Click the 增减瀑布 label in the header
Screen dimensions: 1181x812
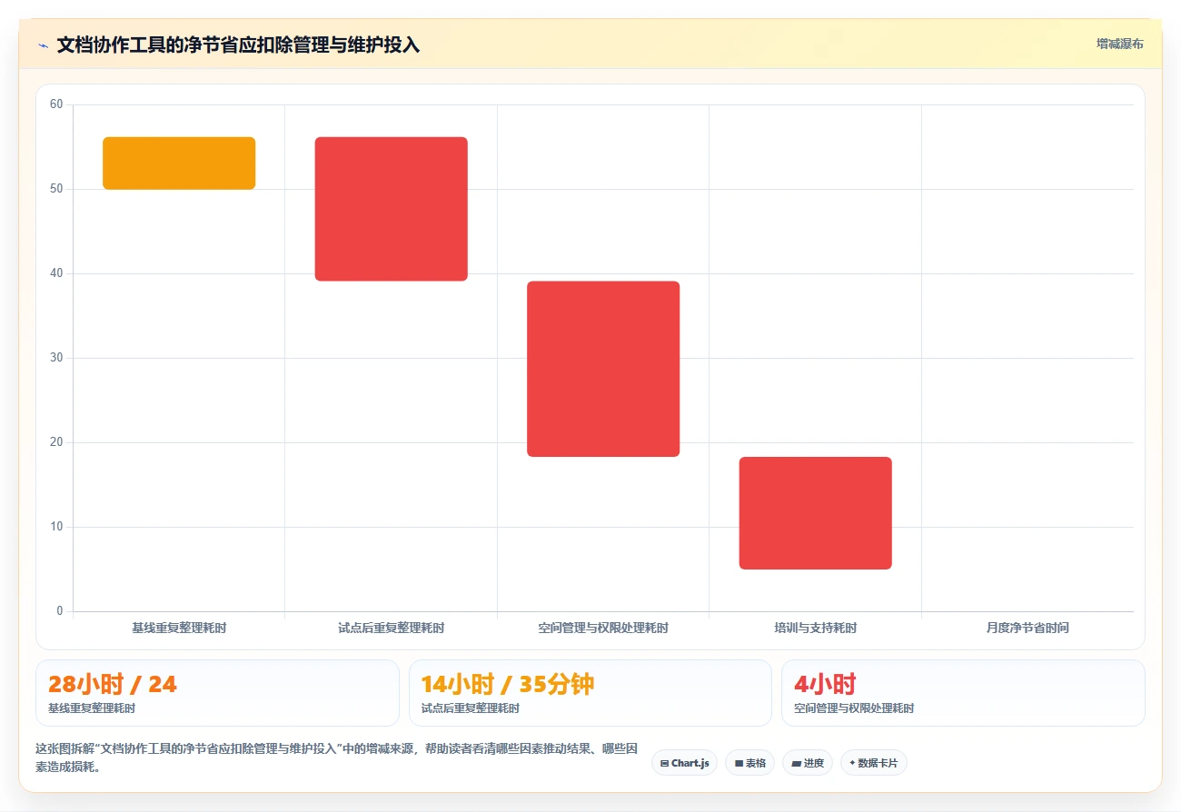pos(1119,44)
